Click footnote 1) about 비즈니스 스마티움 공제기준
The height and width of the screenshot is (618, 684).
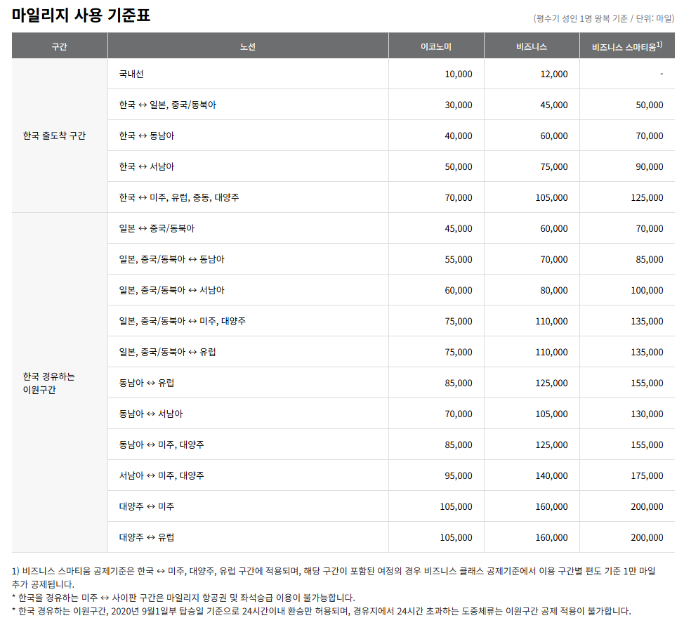coord(334,577)
